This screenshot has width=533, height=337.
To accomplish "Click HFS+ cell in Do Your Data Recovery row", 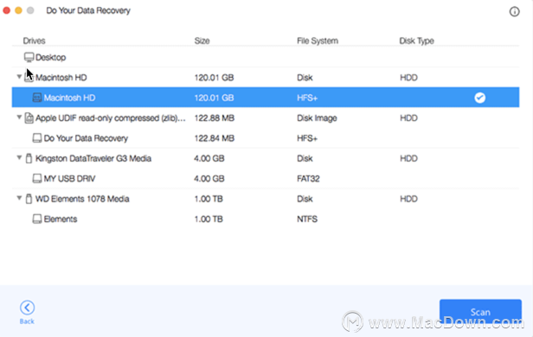I will coord(307,138).
